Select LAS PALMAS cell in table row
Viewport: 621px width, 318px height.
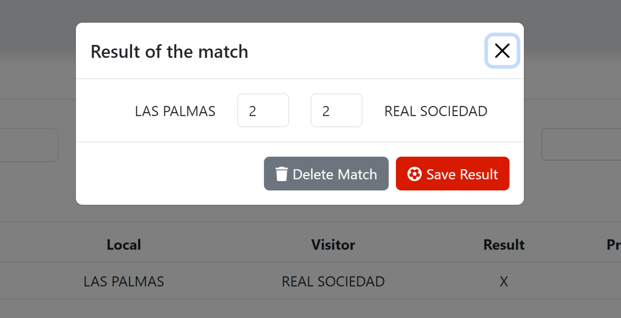[124, 282]
